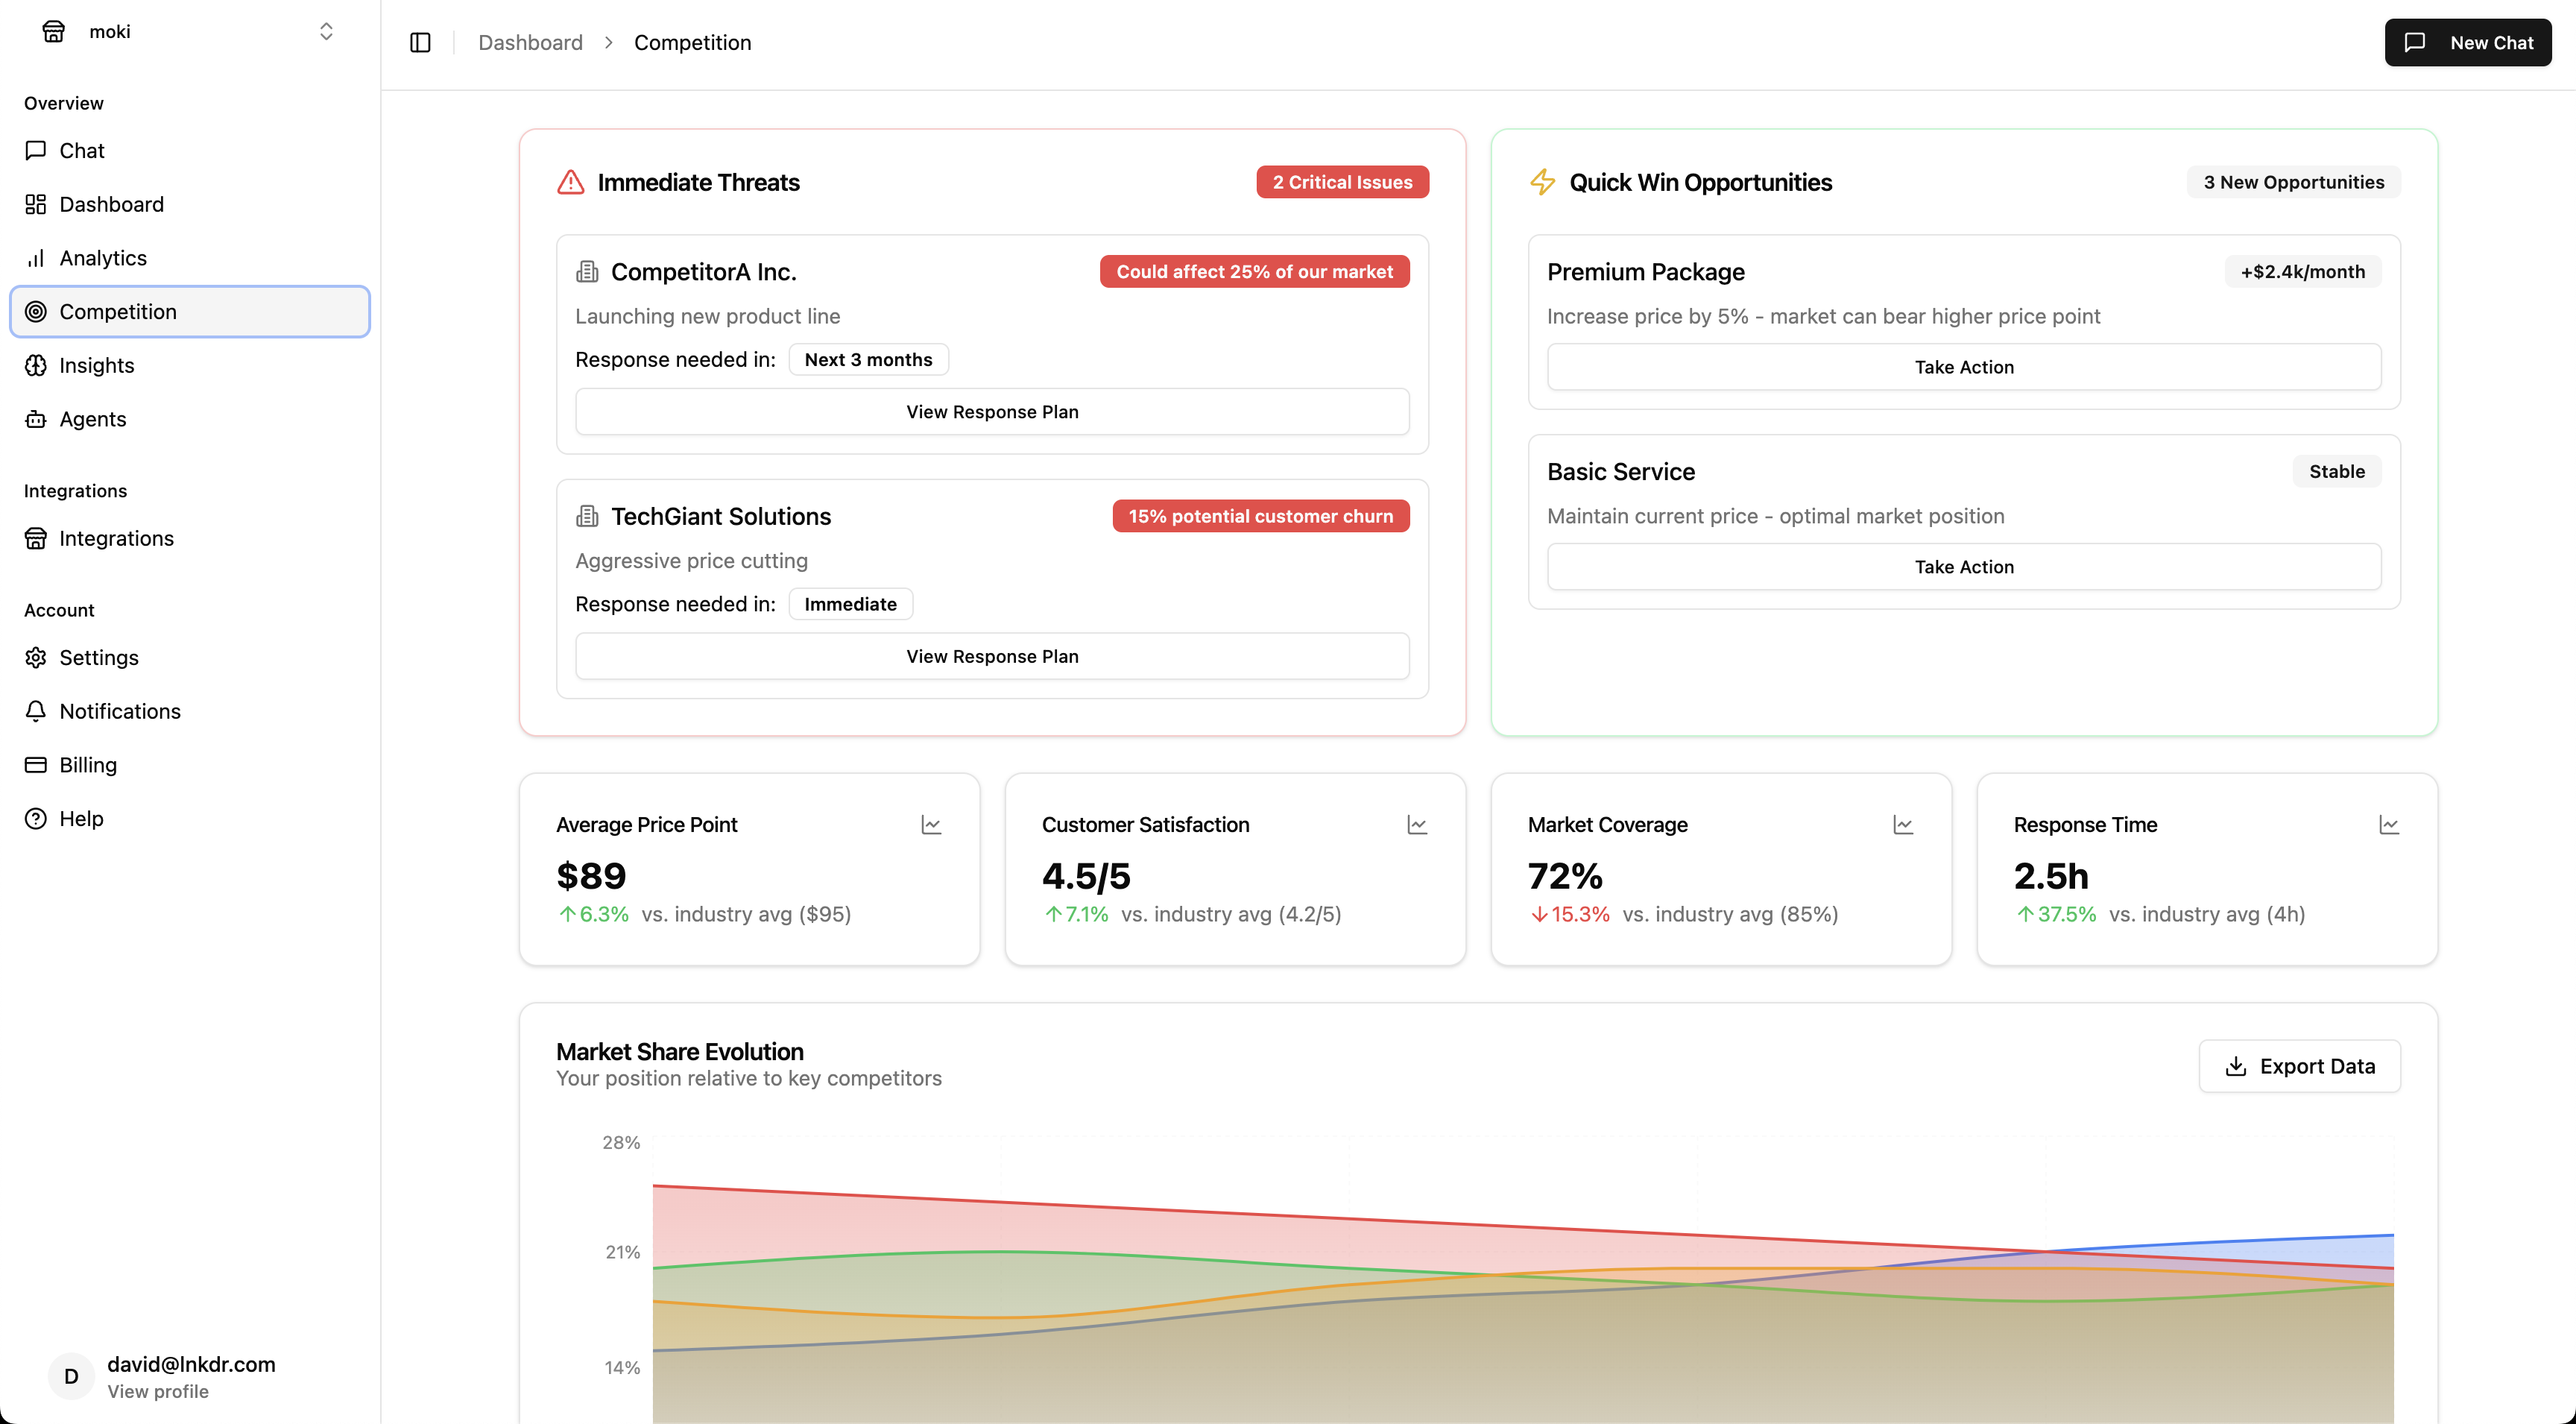This screenshot has width=2576, height=1424.
Task: Click the Average Price Point chart icon
Action: [x=931, y=825]
